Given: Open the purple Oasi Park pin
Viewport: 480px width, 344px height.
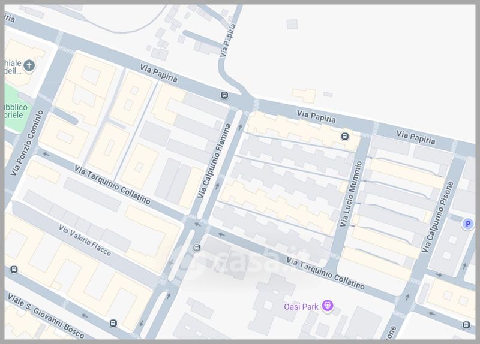Looking at the screenshot, I should tap(327, 306).
